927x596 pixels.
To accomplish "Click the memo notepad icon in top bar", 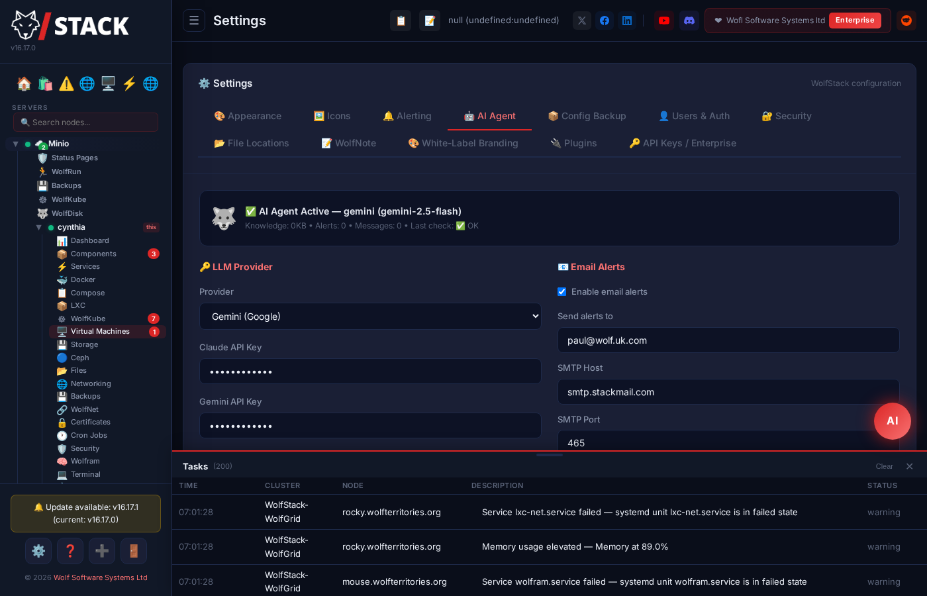I will [430, 21].
